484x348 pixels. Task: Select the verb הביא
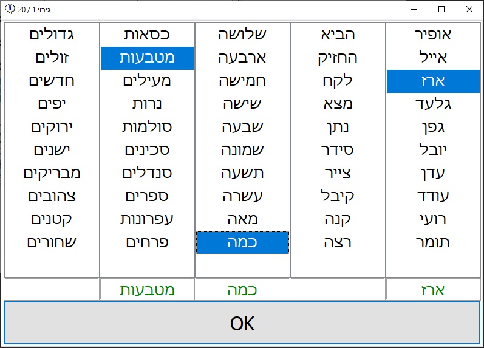coord(338,35)
